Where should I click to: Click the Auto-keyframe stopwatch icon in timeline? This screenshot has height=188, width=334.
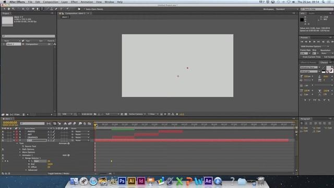[x=85, y=123]
